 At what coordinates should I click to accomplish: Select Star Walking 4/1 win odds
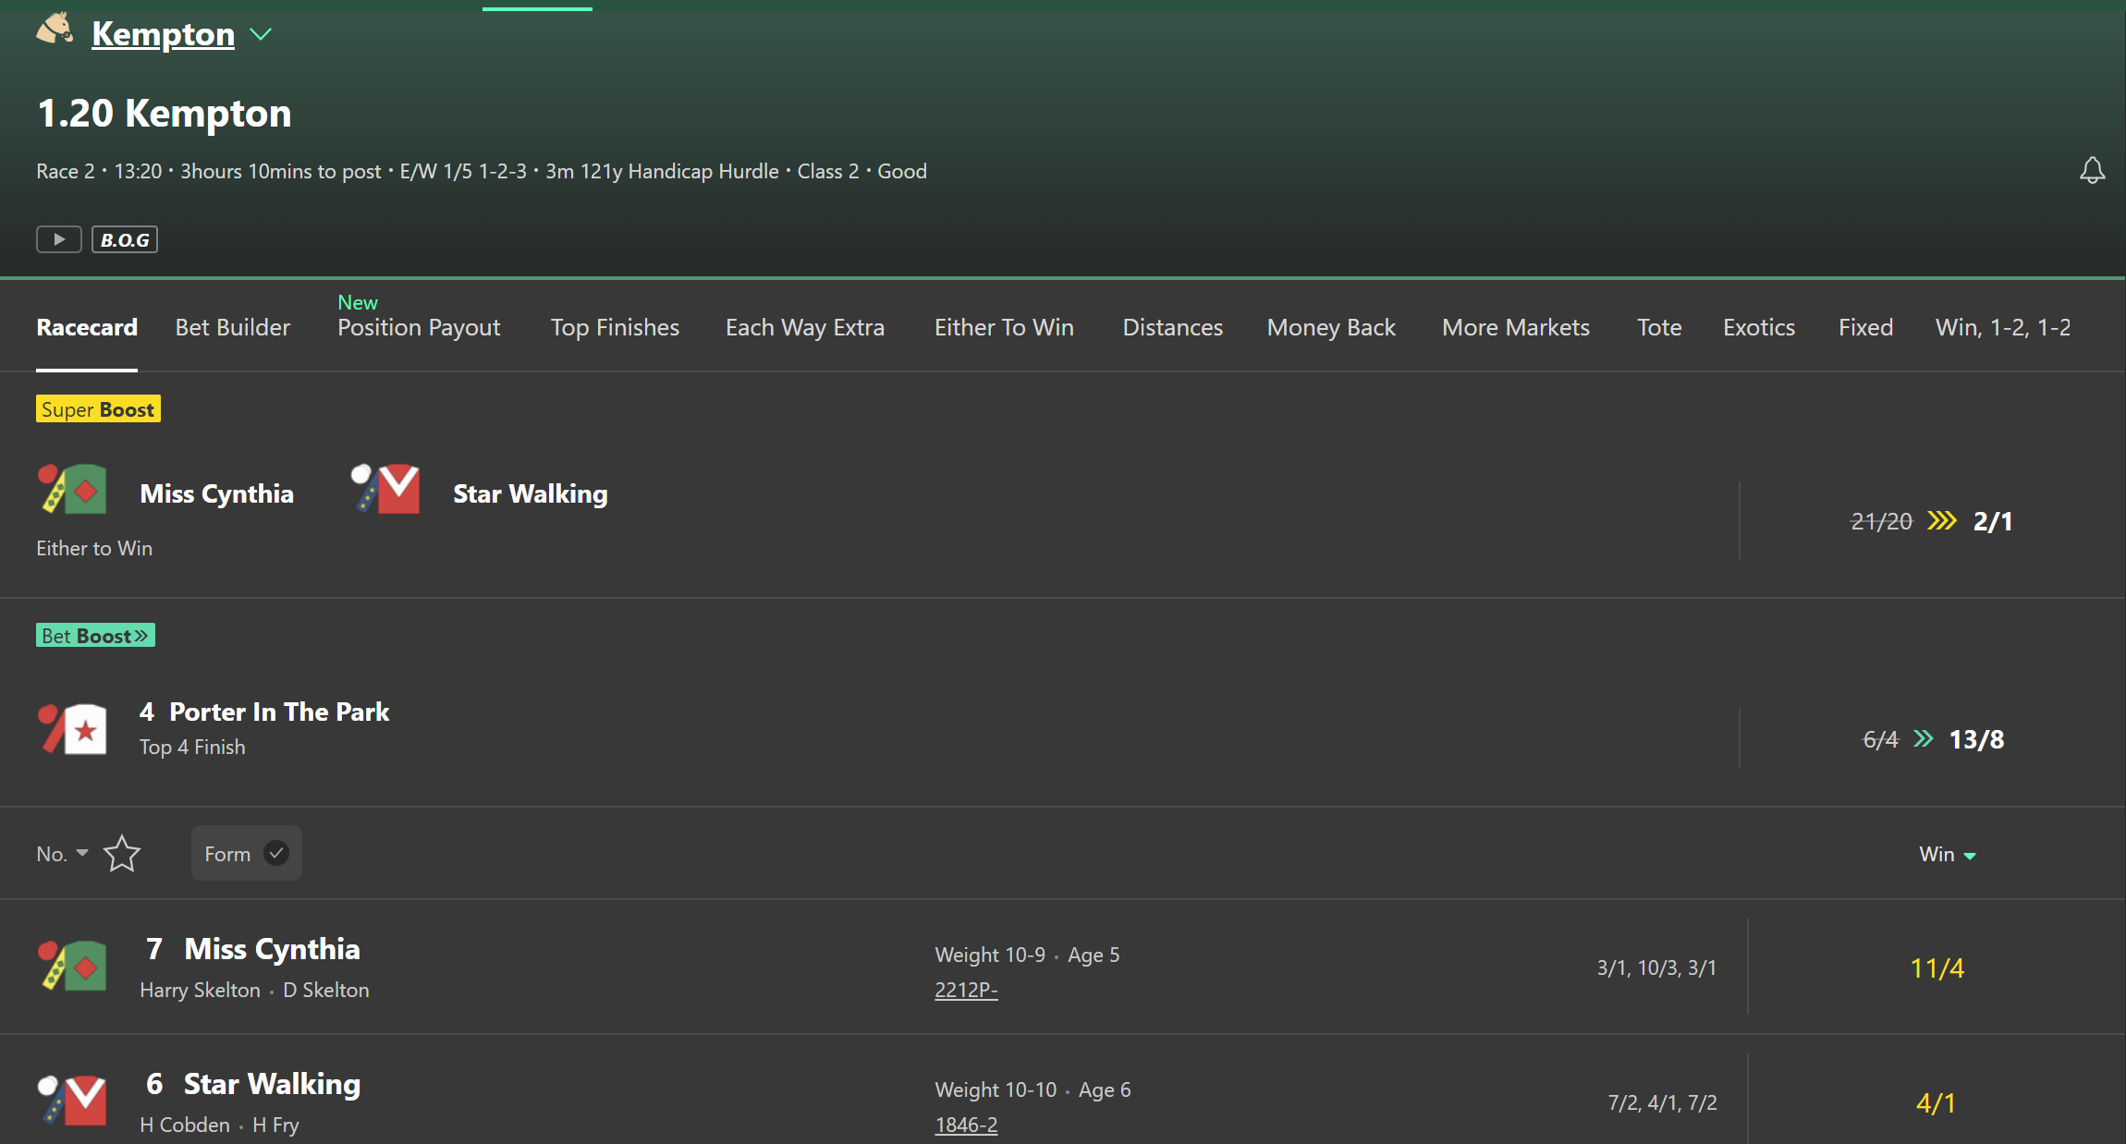click(1936, 1102)
